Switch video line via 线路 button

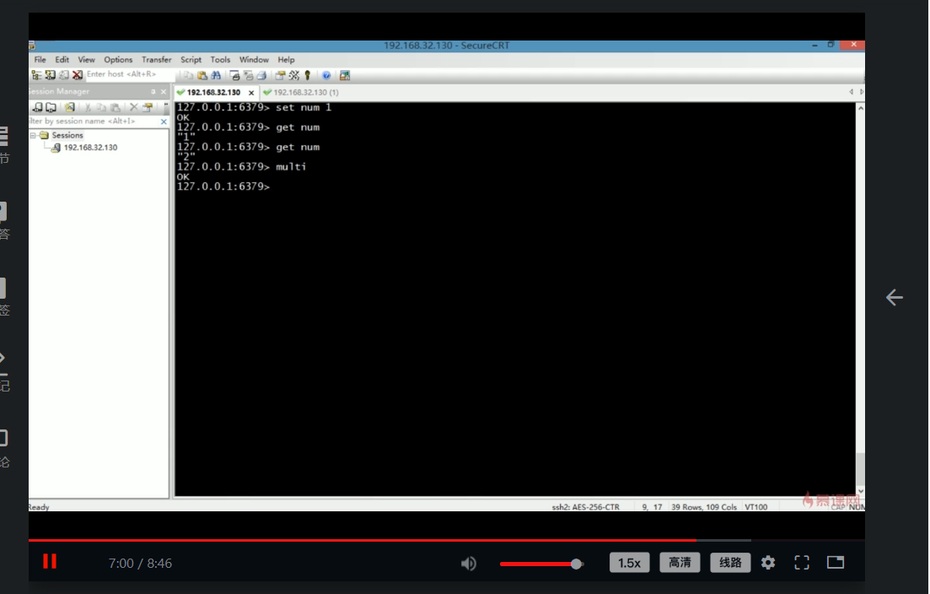click(x=730, y=563)
